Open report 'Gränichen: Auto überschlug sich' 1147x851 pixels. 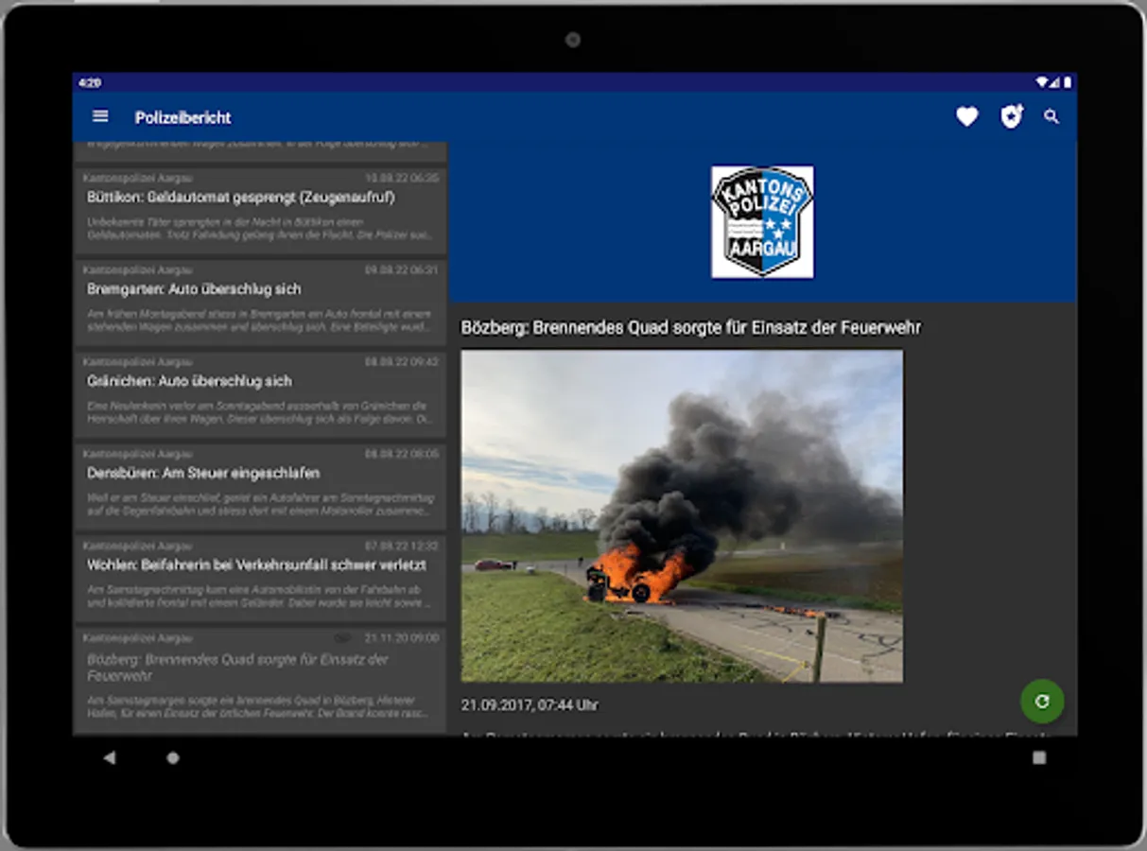pyautogui.click(x=260, y=394)
